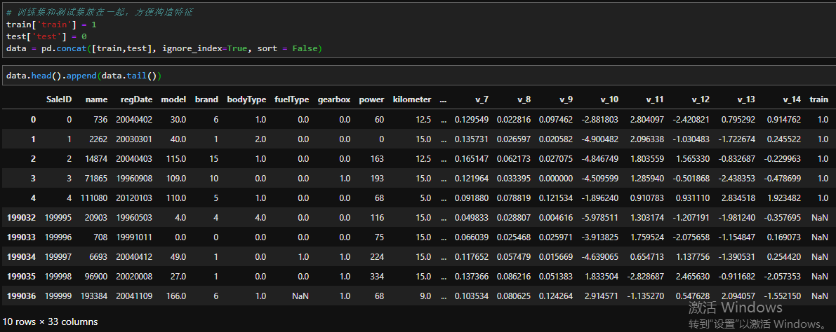Click name value 96900
This screenshot has height=332, width=836.
point(95,276)
